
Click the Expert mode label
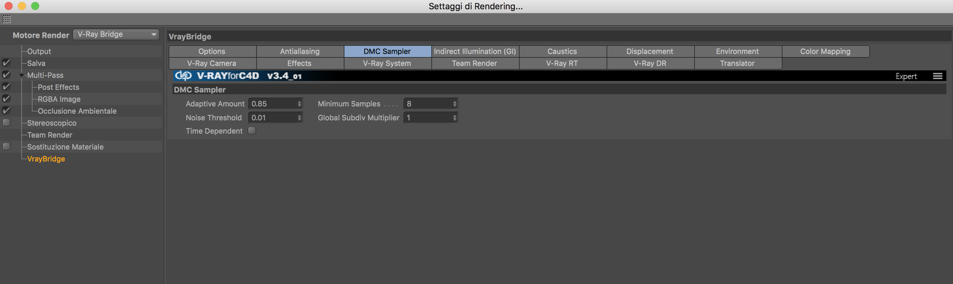coord(906,76)
